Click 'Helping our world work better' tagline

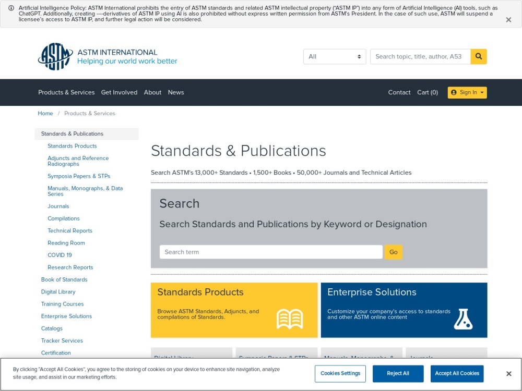pyautogui.click(x=127, y=61)
